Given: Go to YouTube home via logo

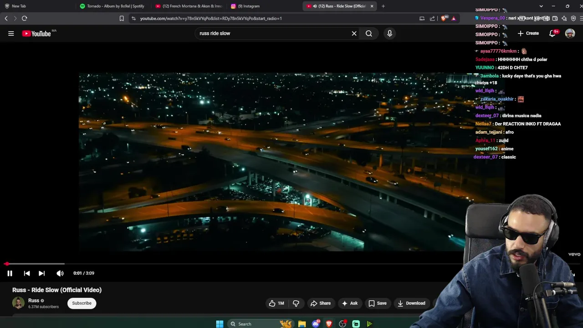Looking at the screenshot, I should click(x=36, y=33).
